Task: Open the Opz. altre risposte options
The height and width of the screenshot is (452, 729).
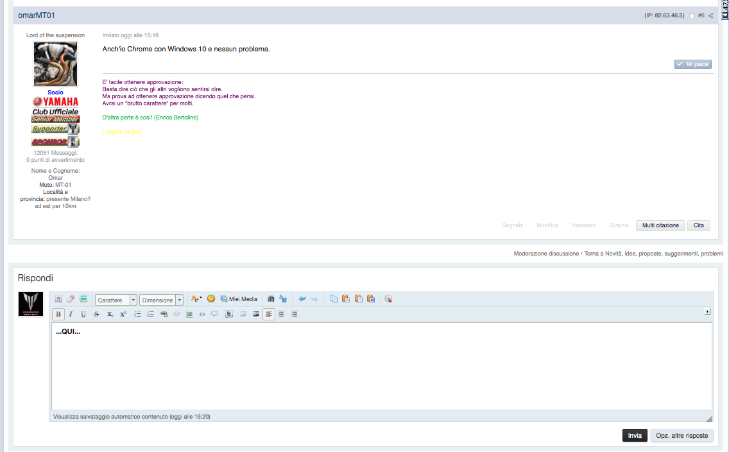Action: point(682,435)
